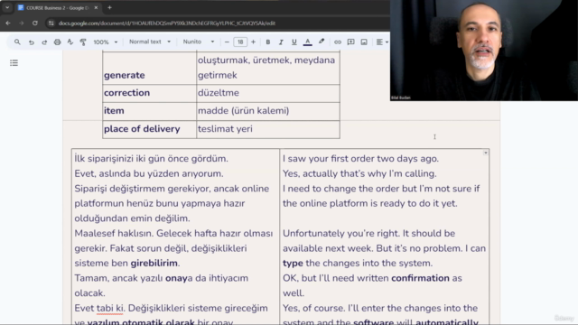Insert a link
Image resolution: width=578 pixels, height=325 pixels.
pyautogui.click(x=338, y=42)
